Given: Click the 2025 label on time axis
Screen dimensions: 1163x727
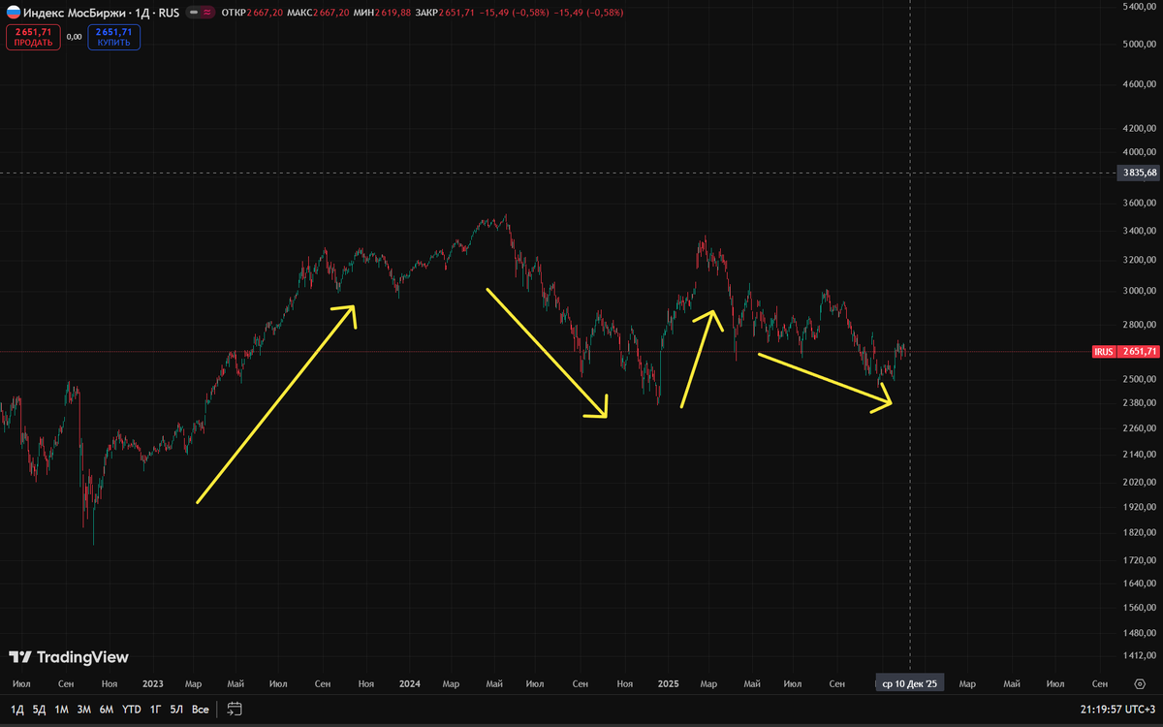Looking at the screenshot, I should [x=668, y=683].
